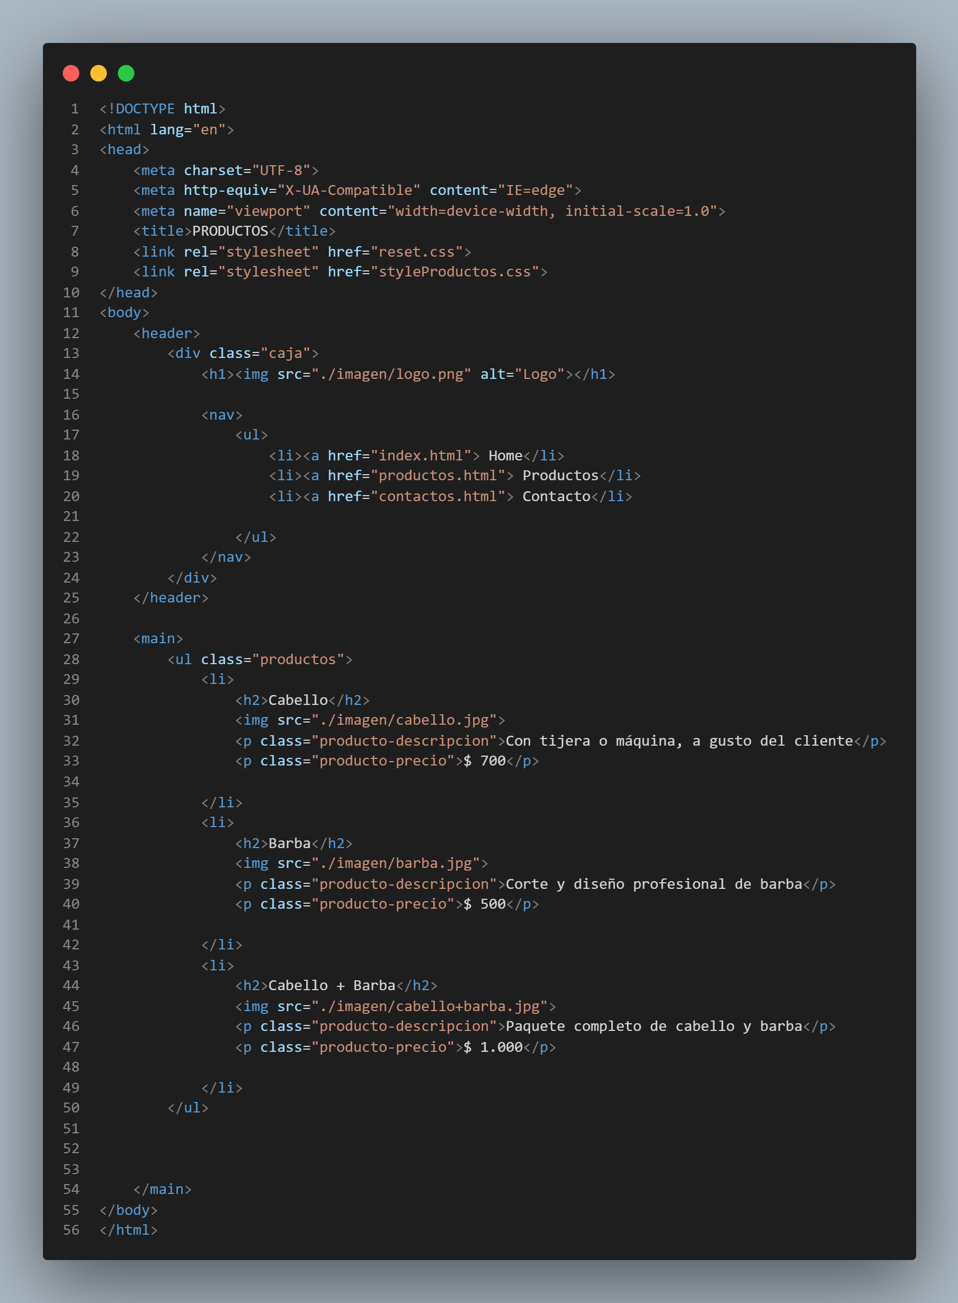Screen dimensions: 958x1303
Task: Click the opening <header> tag
Action: click(x=167, y=333)
